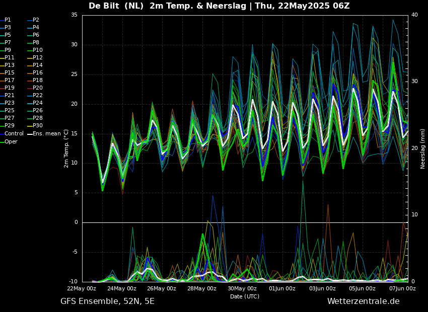The height and width of the screenshot is (312, 428).
Task: Click the P10 legend label
Action: pyautogui.click(x=37, y=50)
